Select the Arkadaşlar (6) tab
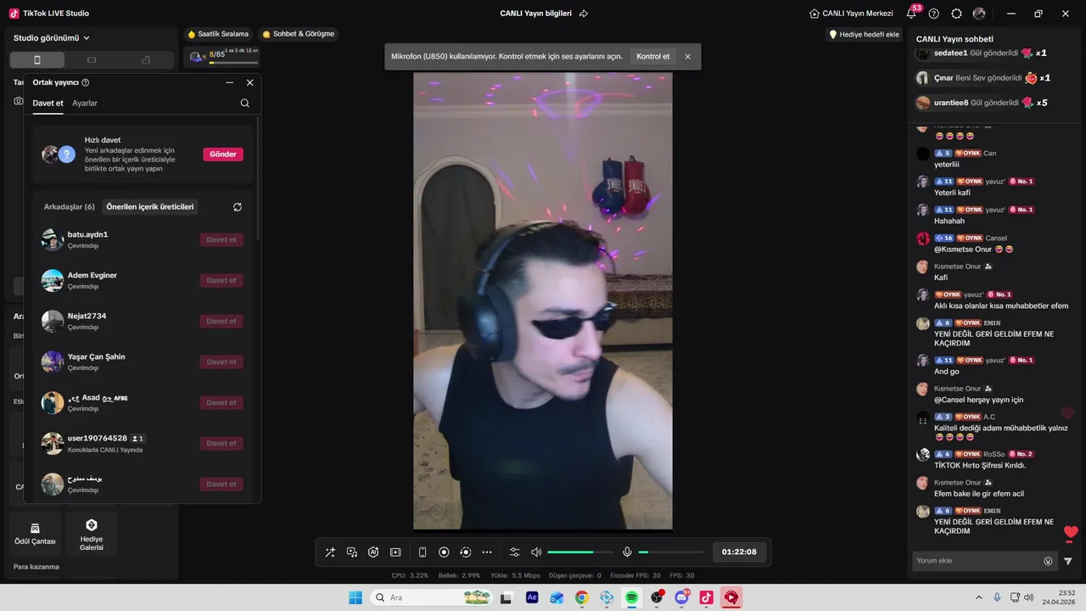1086x611 pixels. point(70,206)
